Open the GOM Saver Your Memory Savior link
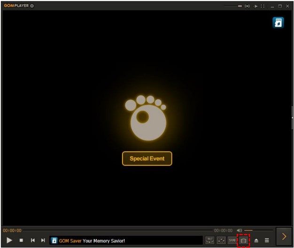This screenshot has width=294, height=248. click(x=92, y=240)
